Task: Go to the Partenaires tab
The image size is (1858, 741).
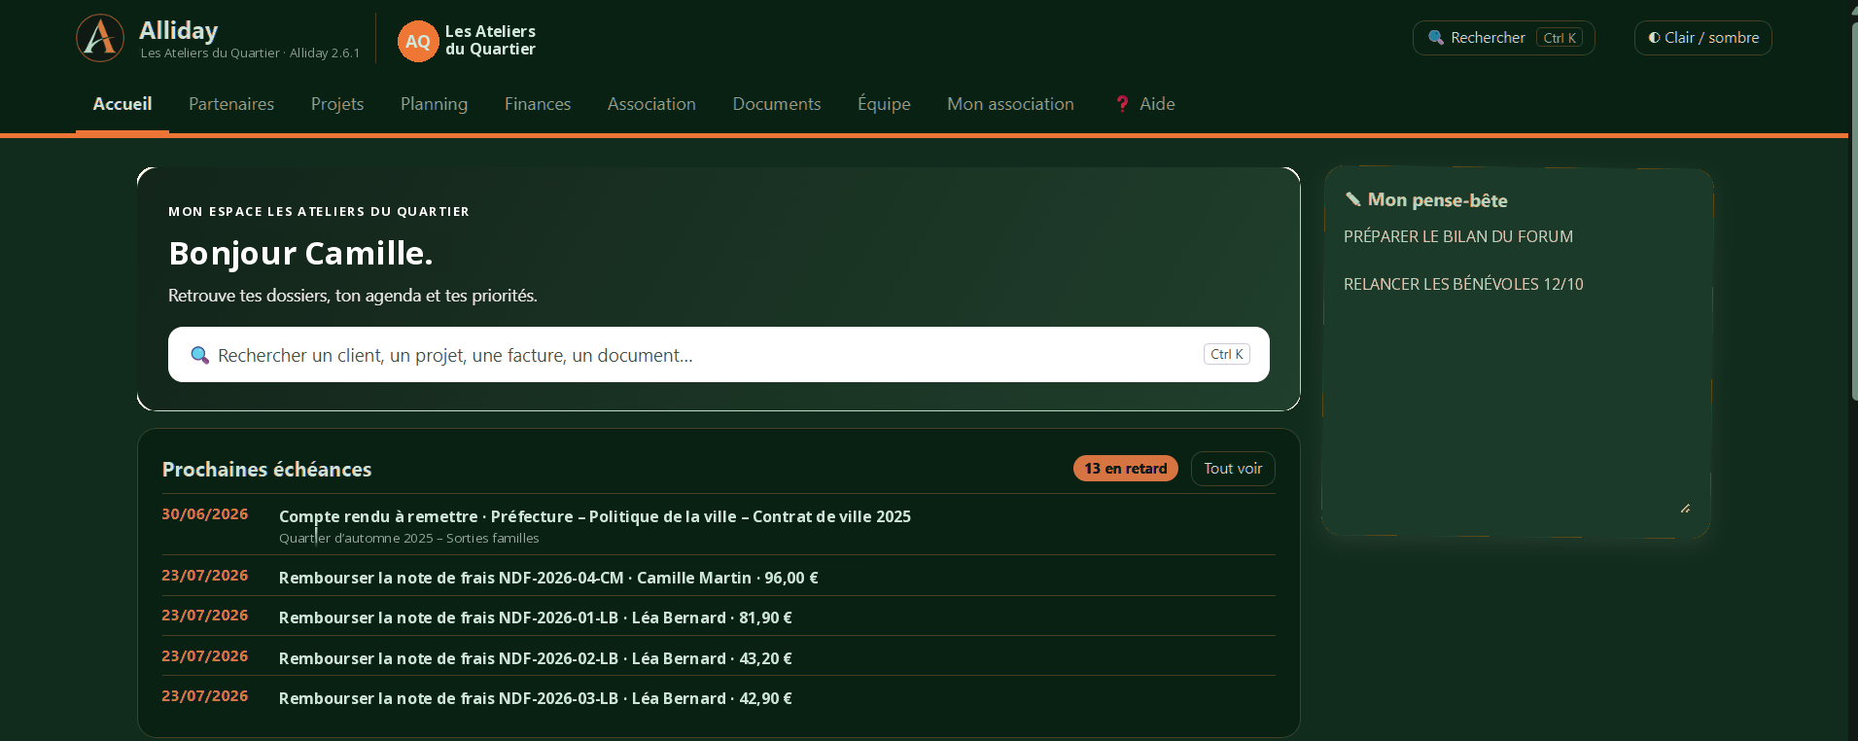Action: tap(231, 104)
